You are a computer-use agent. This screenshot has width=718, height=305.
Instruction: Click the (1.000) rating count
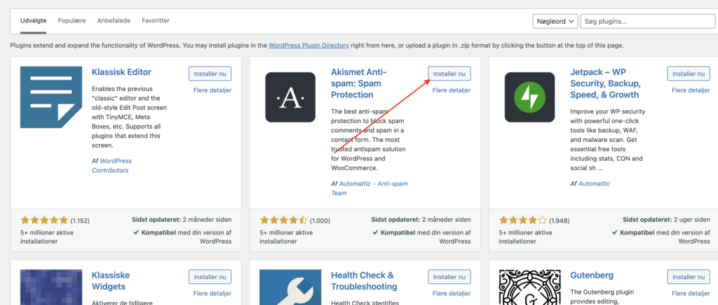coord(320,220)
